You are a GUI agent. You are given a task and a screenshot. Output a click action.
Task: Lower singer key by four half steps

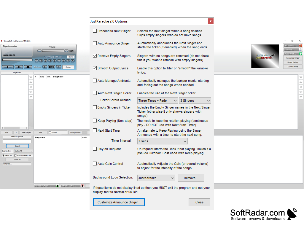36,61
